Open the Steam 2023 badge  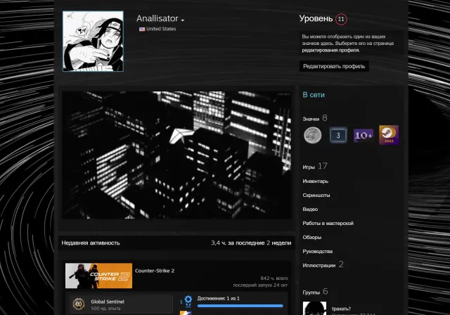click(x=389, y=135)
